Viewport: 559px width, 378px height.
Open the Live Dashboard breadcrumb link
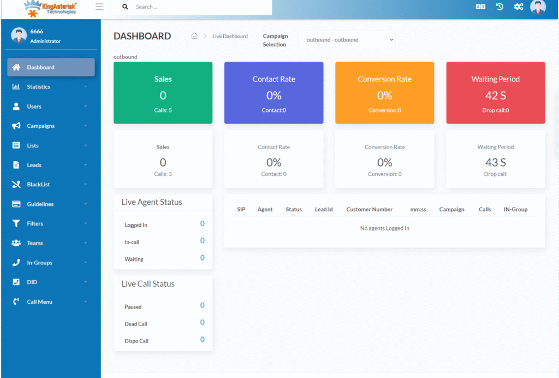(230, 36)
